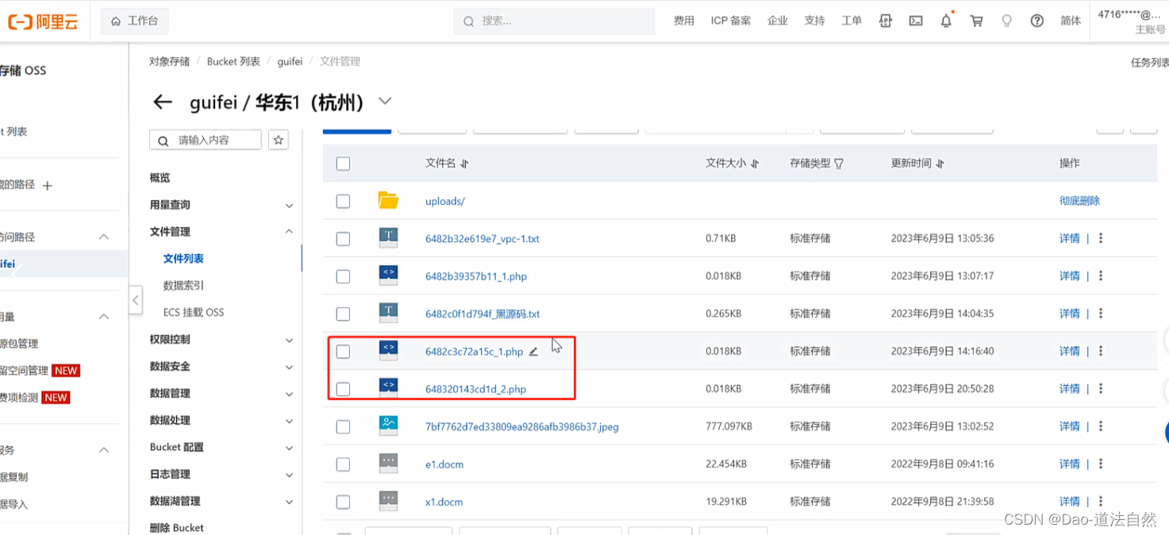This screenshot has width=1169, height=535.
Task: Open more actions for 7bf7762d7ed33809ea9286afb3986b37.jpeg
Action: tap(1100, 426)
